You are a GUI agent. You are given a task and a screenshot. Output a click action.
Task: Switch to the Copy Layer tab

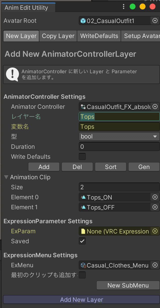click(x=58, y=36)
